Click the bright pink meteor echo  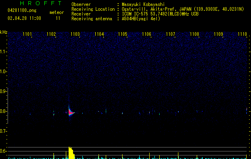[x=71, y=113]
